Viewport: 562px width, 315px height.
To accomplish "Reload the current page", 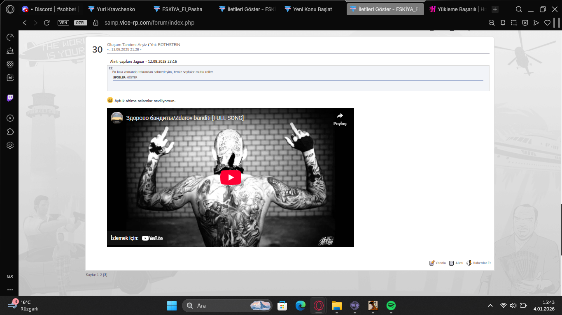I will pos(47,23).
